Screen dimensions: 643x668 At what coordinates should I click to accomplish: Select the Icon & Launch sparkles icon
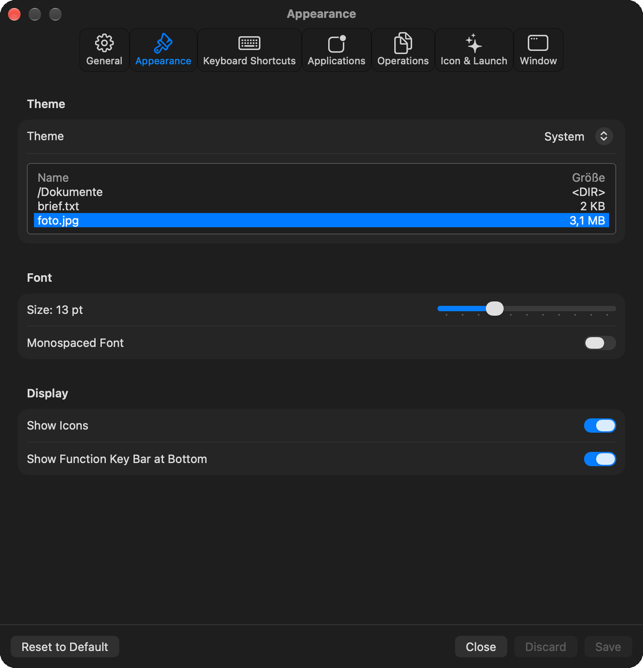(473, 43)
